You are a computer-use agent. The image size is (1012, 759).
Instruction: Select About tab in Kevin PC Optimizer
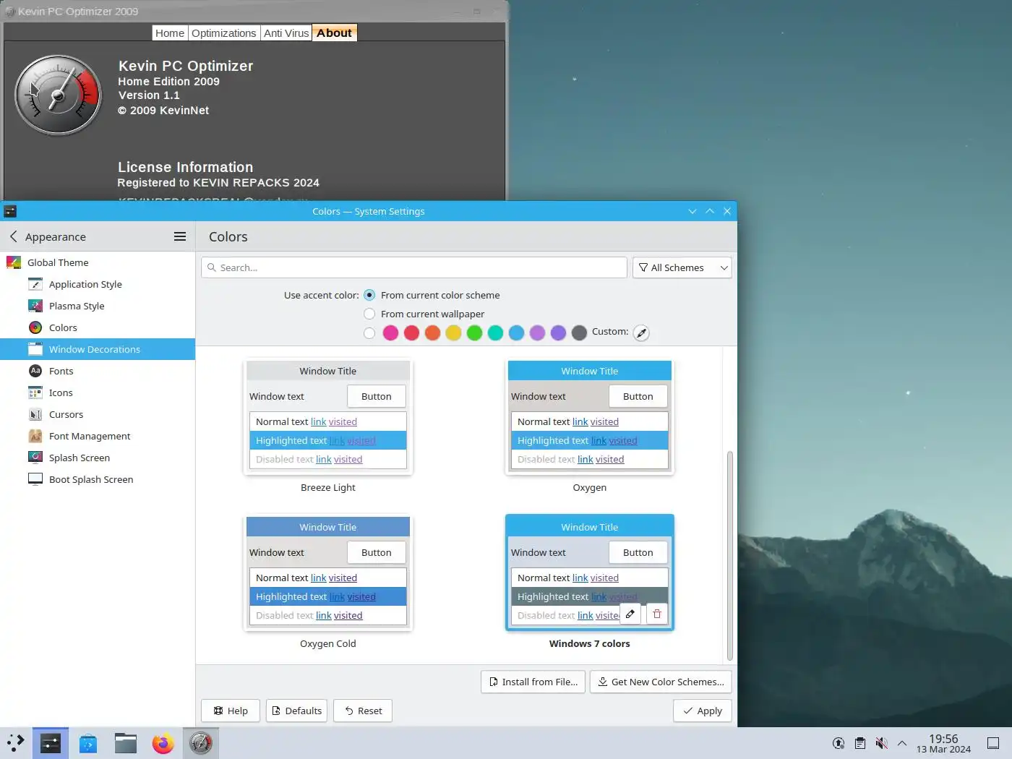click(x=334, y=33)
